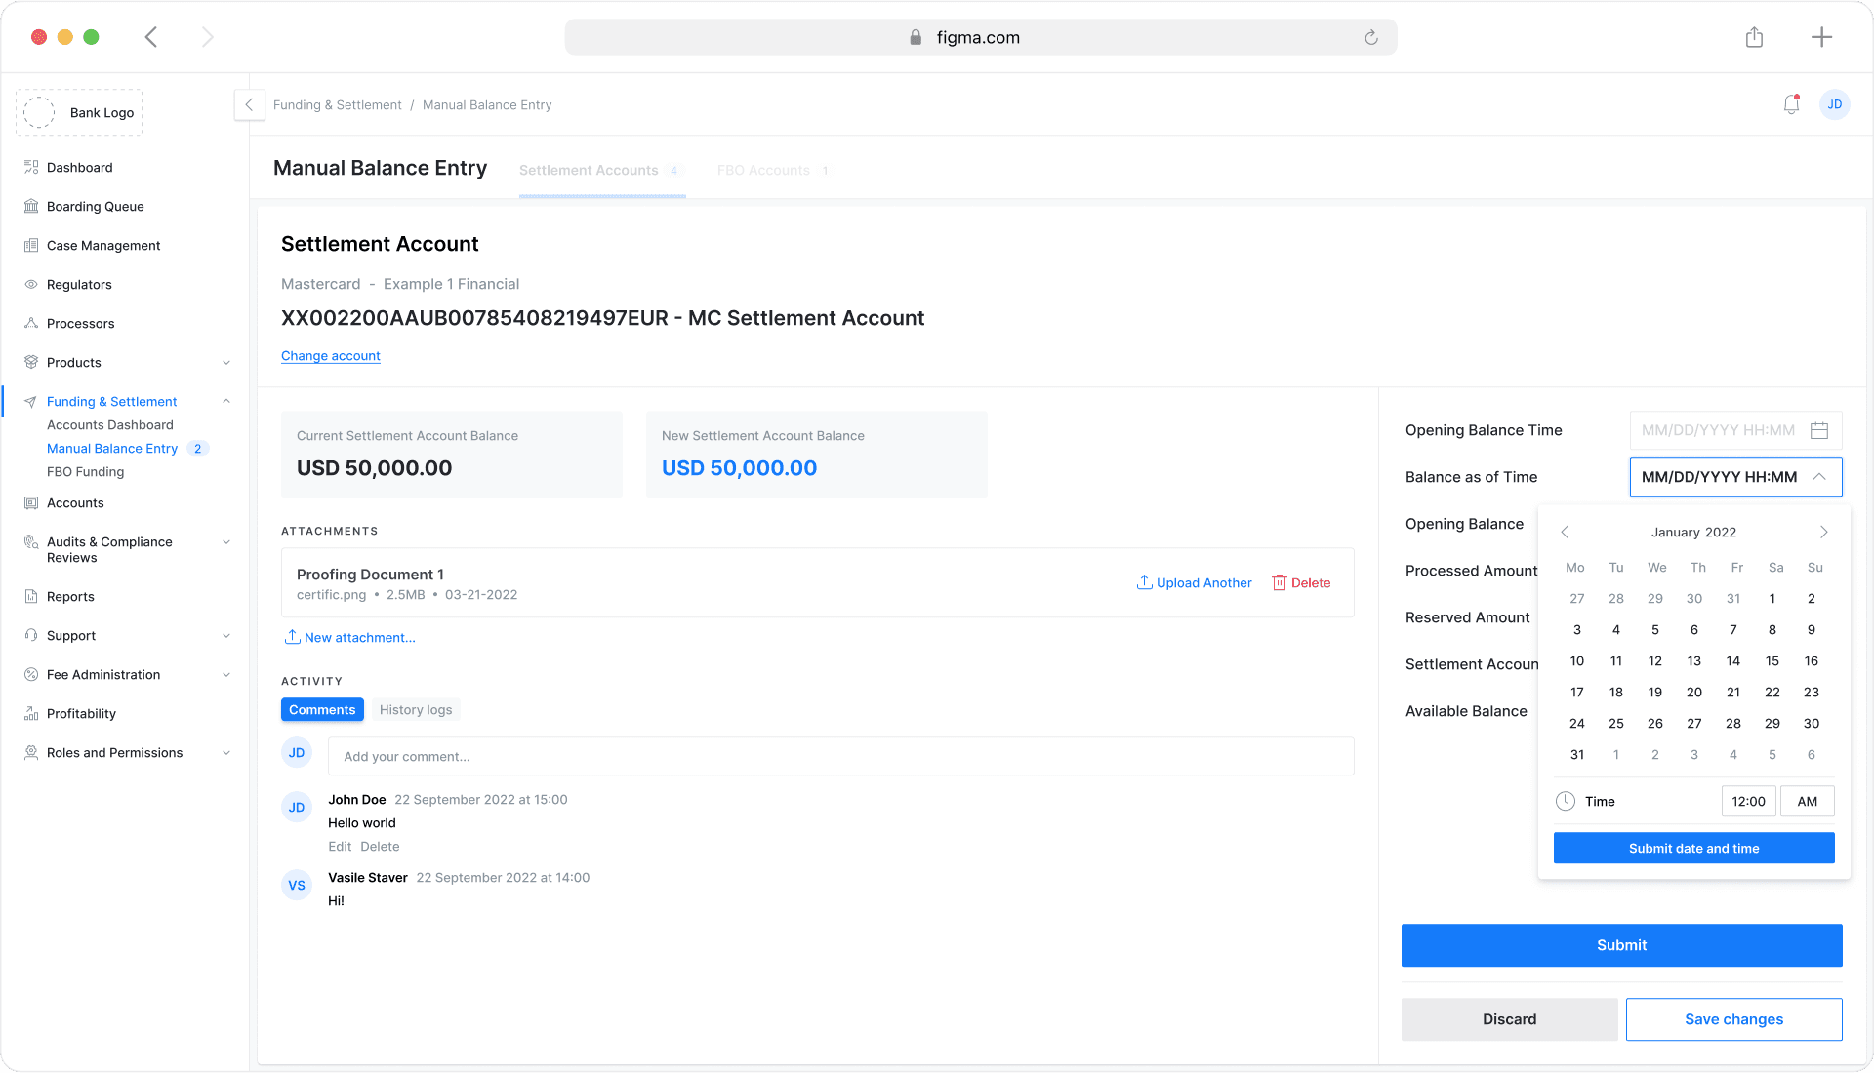Click Save changes button
This screenshot has width=1874, height=1073.
click(x=1733, y=1019)
